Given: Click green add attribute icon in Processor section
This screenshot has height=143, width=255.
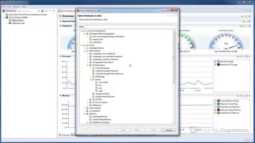Looking at the screenshot, I should [x=238, y=56].
